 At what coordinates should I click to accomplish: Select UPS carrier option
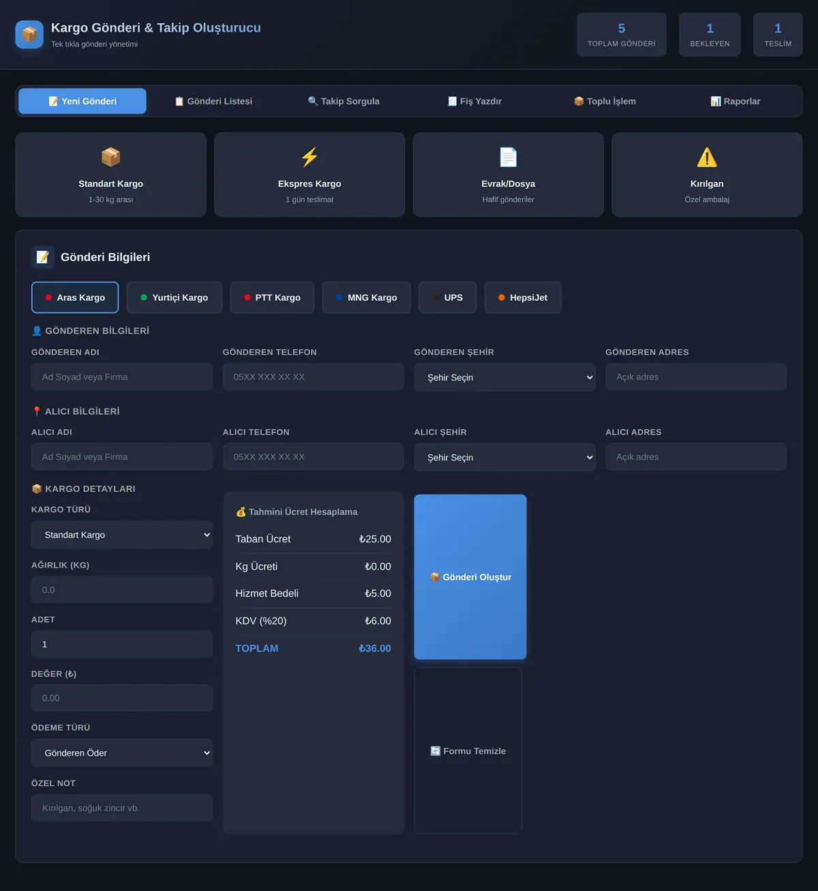pos(448,297)
